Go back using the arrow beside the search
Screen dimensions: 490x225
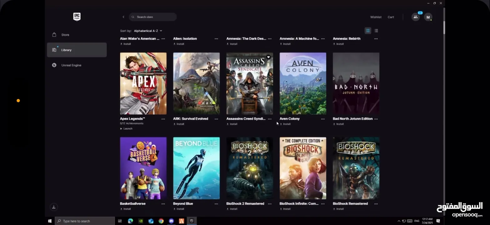click(123, 17)
